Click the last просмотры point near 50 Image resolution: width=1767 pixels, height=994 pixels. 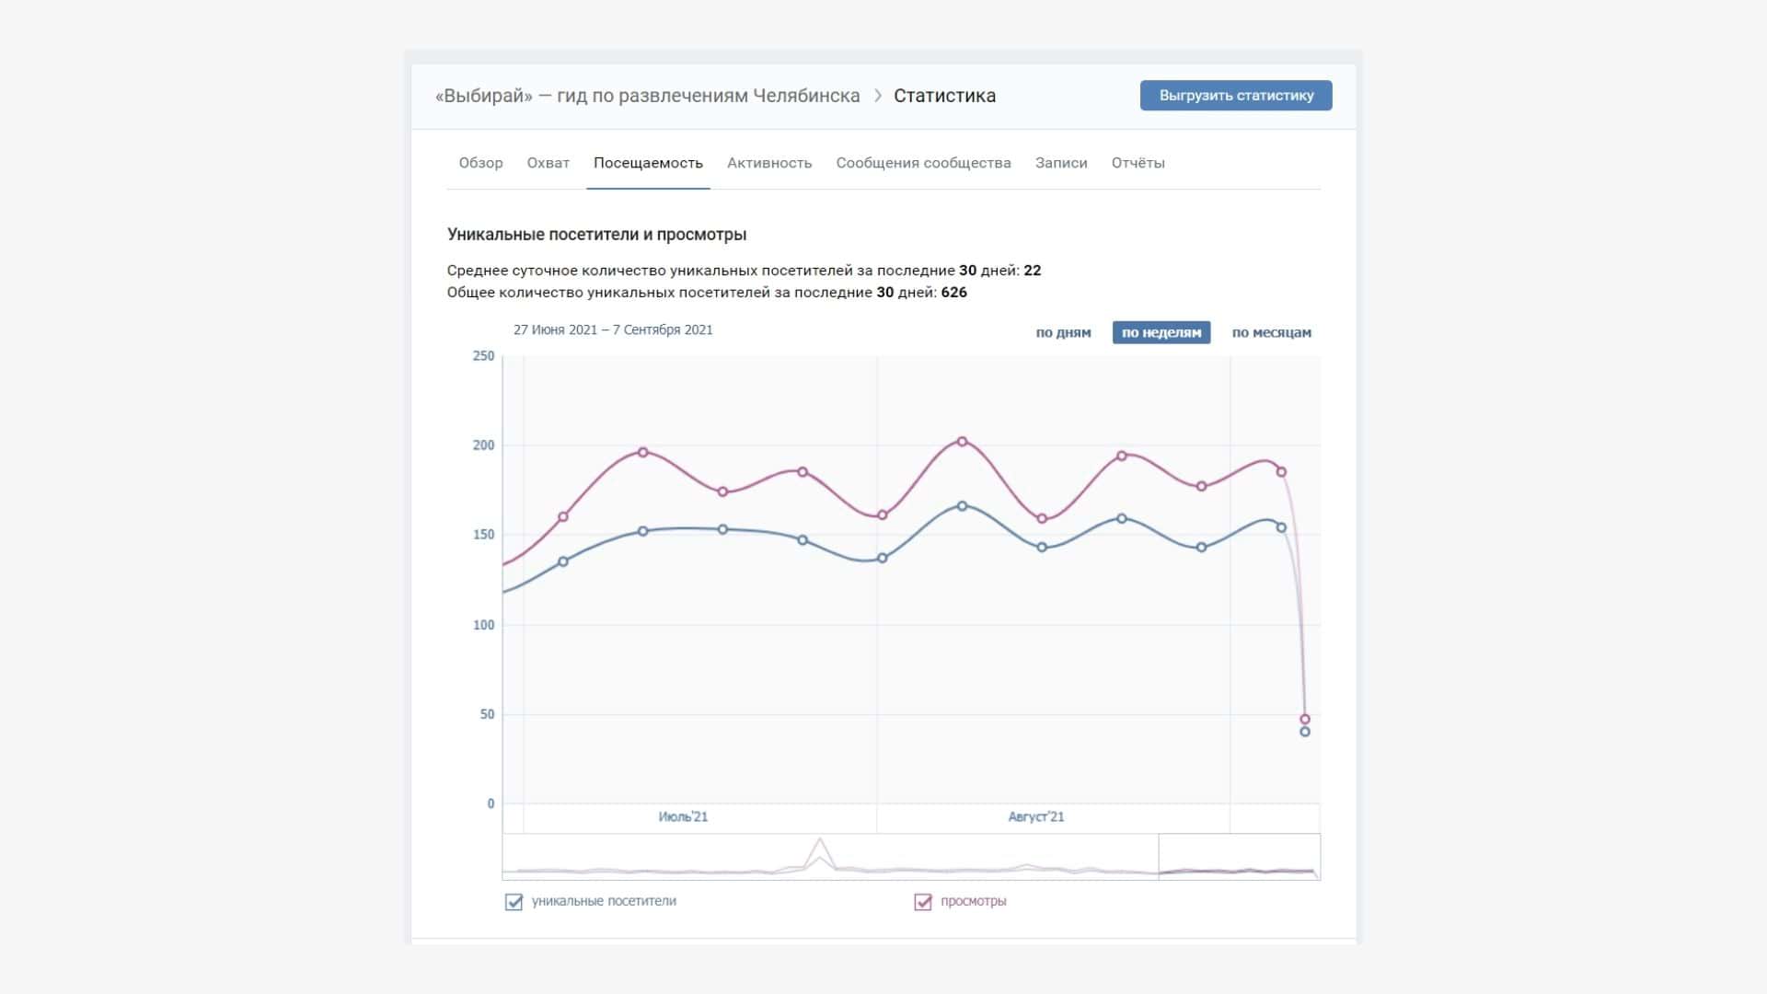pos(1305,720)
